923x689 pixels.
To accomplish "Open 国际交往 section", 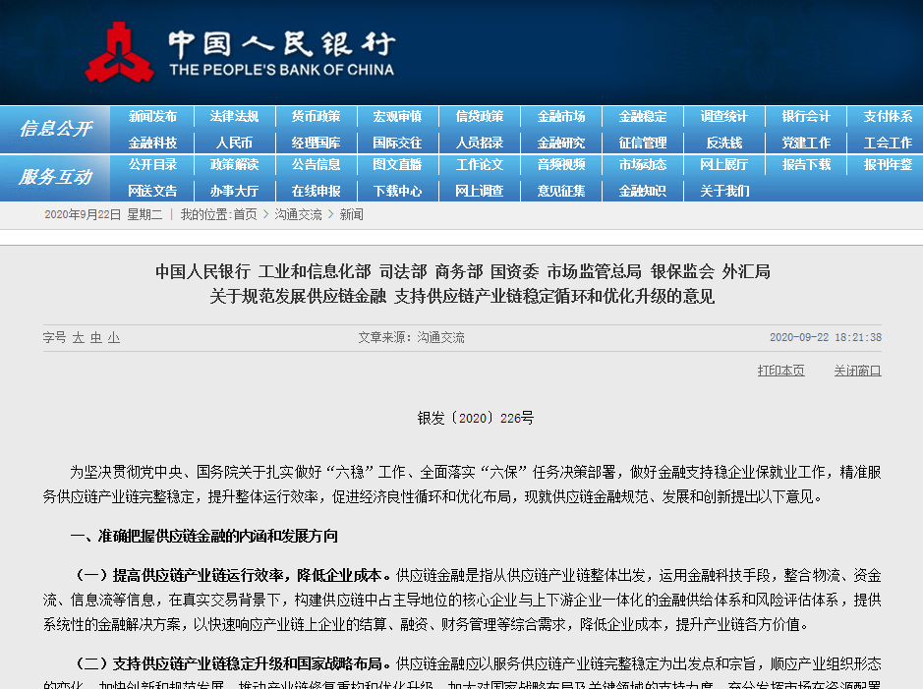I will (x=397, y=143).
